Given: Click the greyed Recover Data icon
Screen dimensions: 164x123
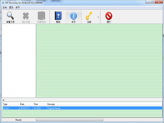Looking at the screenshot, I should (41, 16).
